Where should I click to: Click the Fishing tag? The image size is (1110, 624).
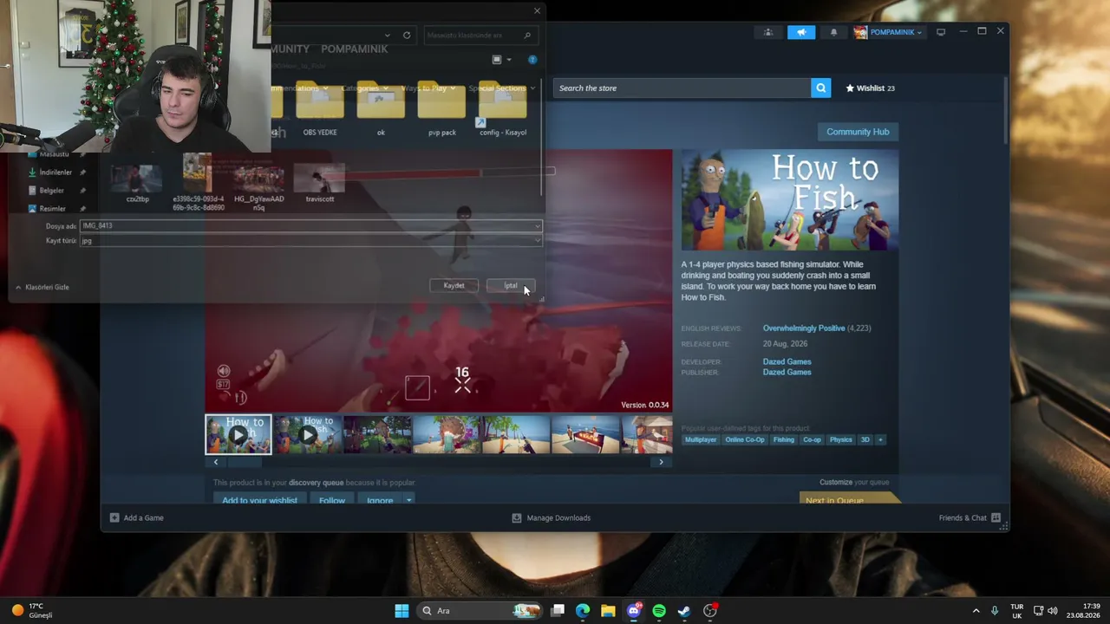[x=784, y=439]
